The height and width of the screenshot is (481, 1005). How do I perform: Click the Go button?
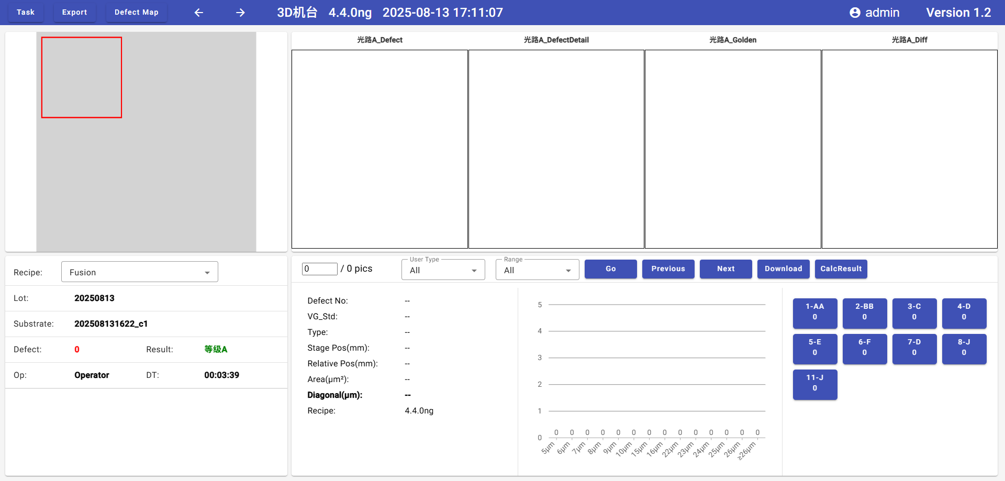click(610, 269)
